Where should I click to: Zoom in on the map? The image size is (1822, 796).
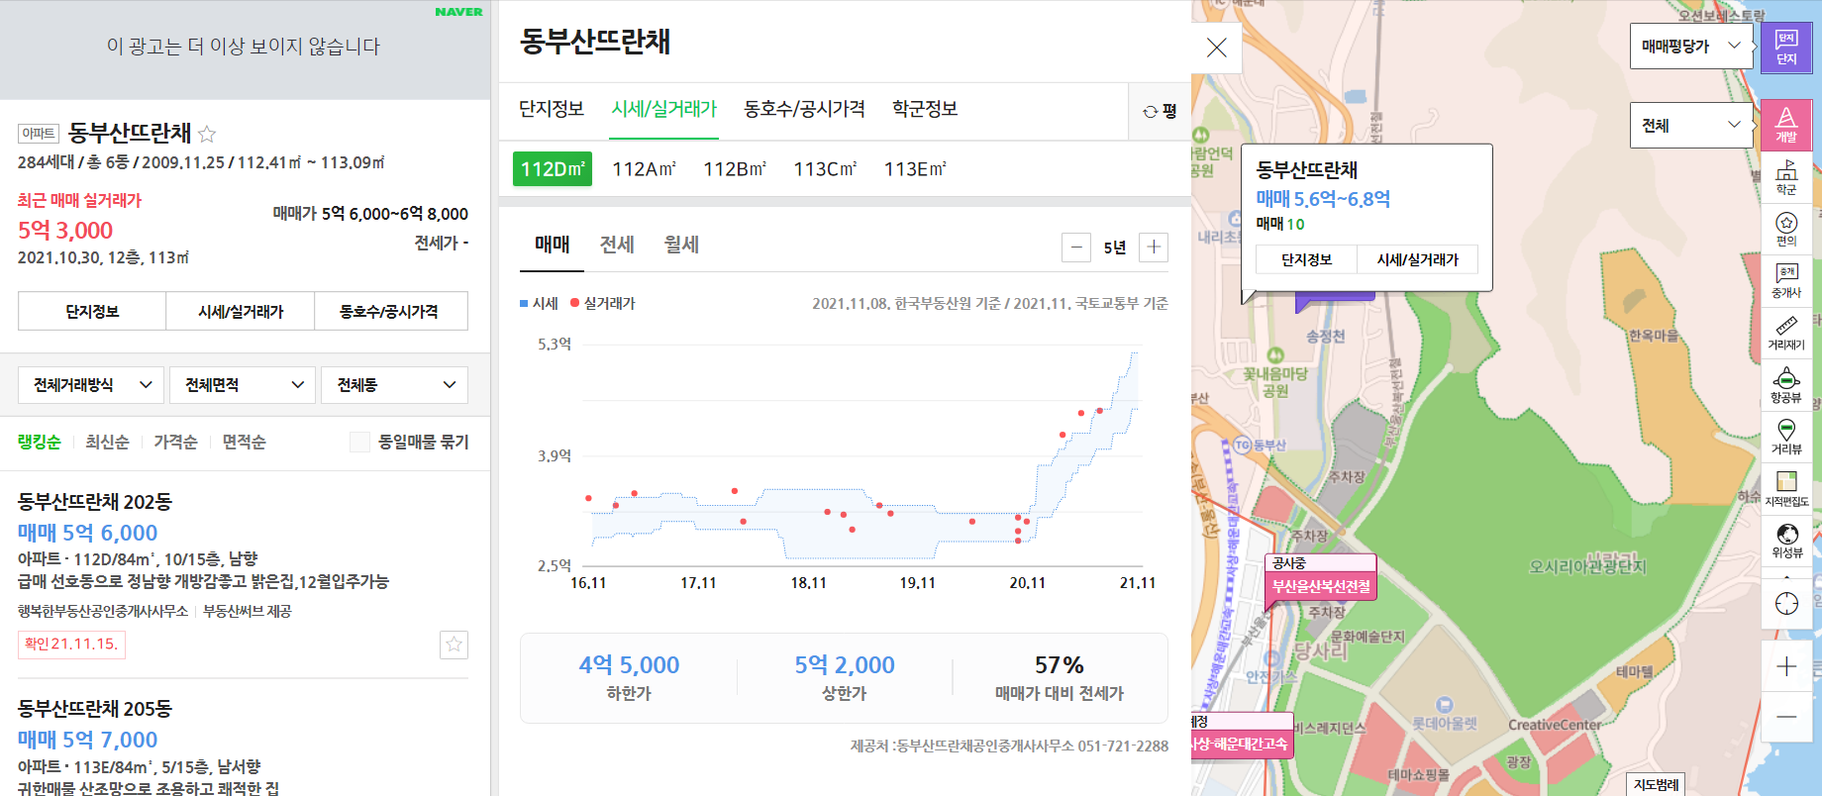pos(1786,666)
